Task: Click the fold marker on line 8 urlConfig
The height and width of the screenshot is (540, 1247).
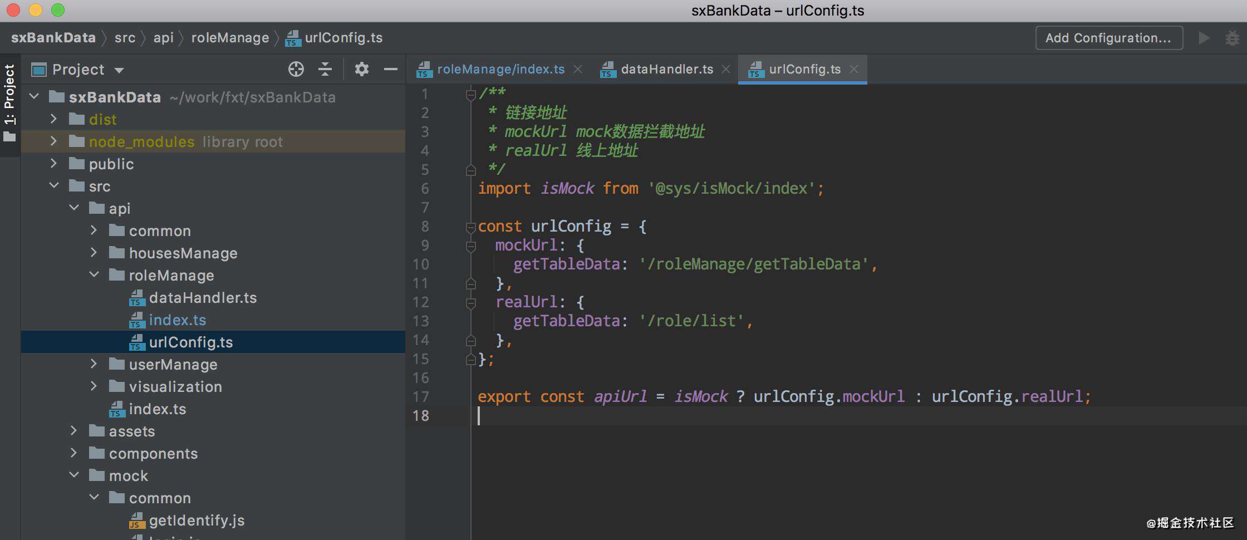Action: click(x=471, y=227)
